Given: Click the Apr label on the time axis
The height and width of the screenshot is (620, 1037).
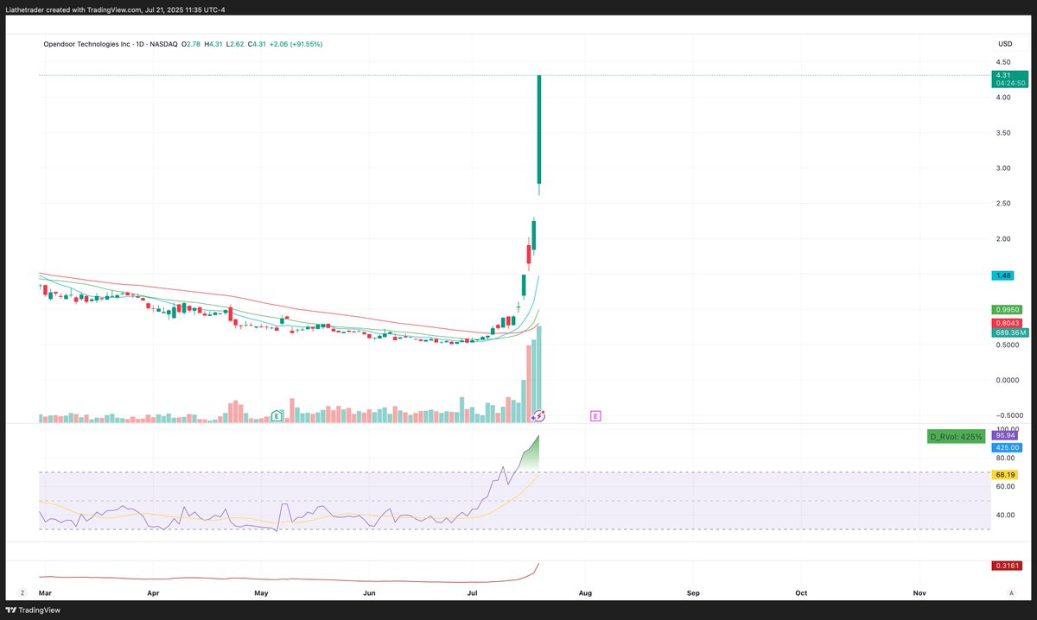Looking at the screenshot, I should 154,593.
